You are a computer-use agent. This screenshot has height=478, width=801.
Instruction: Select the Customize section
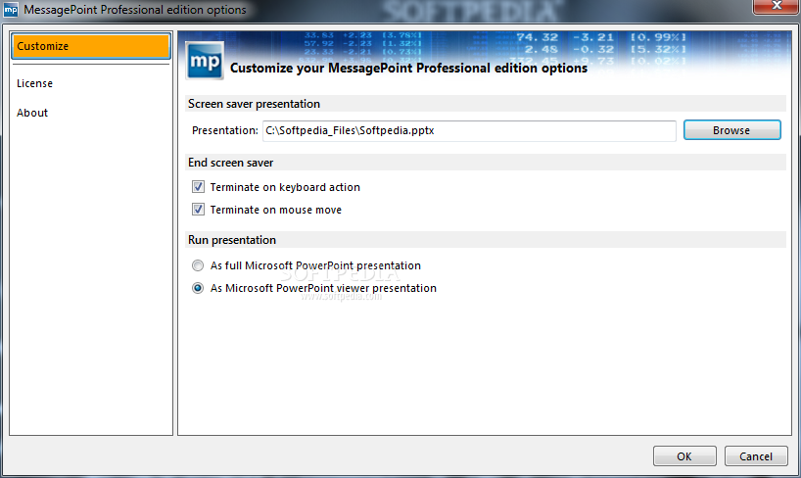(x=91, y=46)
